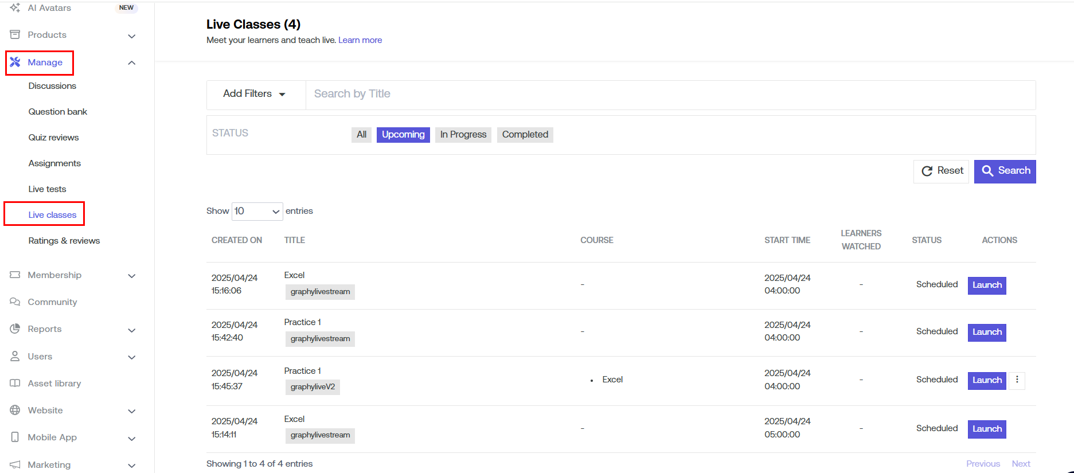
Task: Filter by In Progress status
Action: coord(463,135)
